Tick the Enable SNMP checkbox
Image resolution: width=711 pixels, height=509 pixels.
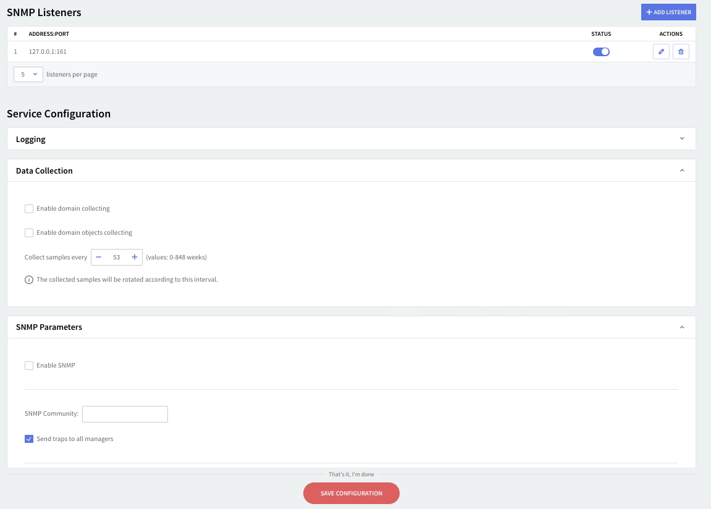[x=29, y=366]
